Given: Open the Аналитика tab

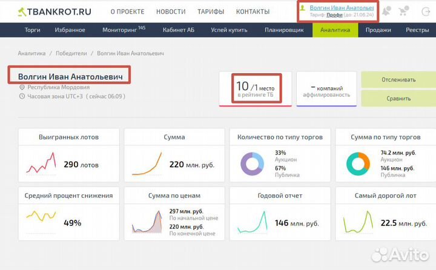Looking at the screenshot, I should click(x=335, y=30).
